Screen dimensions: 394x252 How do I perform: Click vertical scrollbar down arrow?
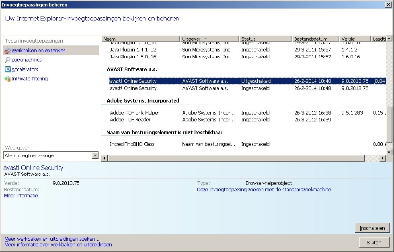pyautogui.click(x=389, y=152)
